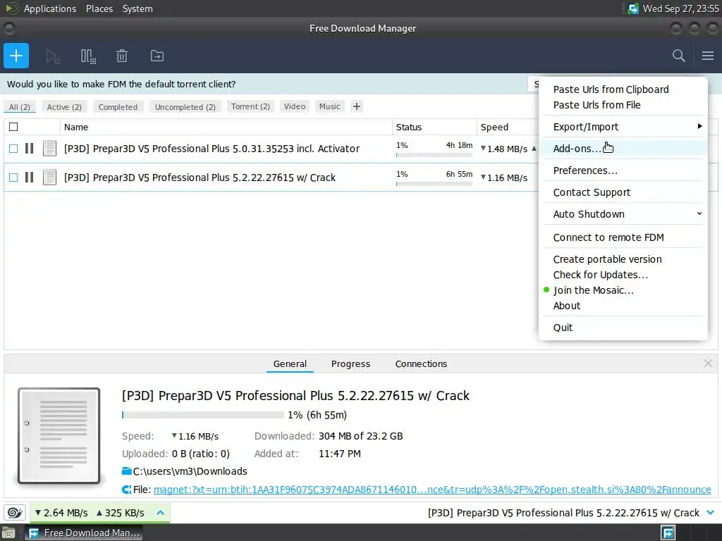Screen dimensions: 722x541
Task: Check the Prepar3D 5.2.22.27615 row checkbox
Action: tap(13, 177)
